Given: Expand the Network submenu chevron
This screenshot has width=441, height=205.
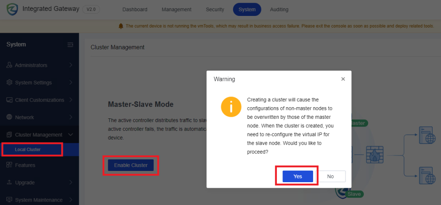Looking at the screenshot, I should pyautogui.click(x=71, y=117).
